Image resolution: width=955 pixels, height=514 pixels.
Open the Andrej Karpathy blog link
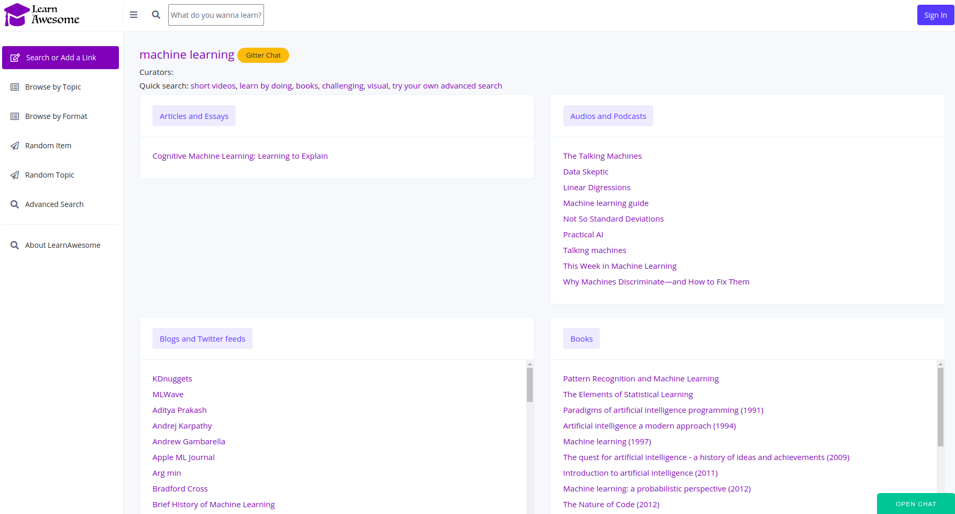[182, 425]
